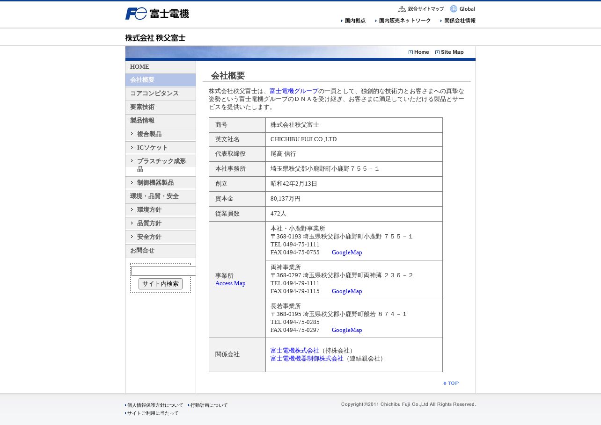601x425 pixels.
Task: Open 関係会社情報 in the header
Action: pos(458,21)
